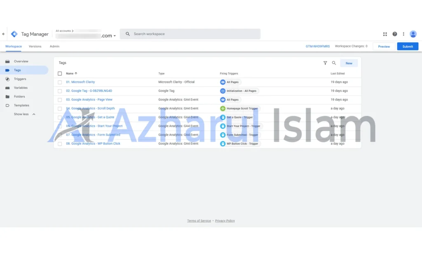Viewport: 422px width, 254px height.
Task: Click the WP Button Click - Trigger chip
Action: 239,144
